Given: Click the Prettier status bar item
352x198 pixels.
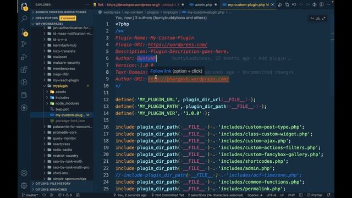Looking at the screenshot, I should click(315, 195).
